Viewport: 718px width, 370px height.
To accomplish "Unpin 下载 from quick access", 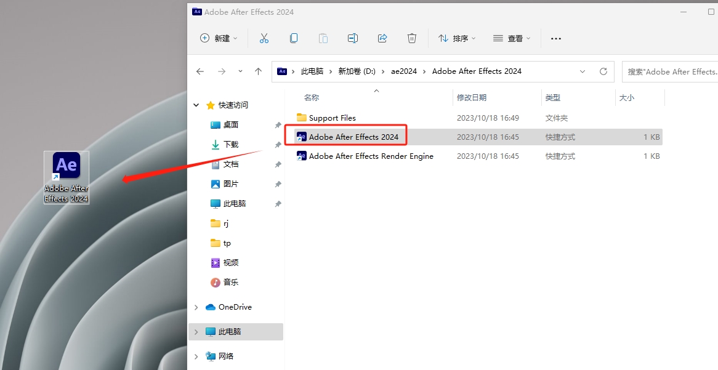I will (278, 145).
